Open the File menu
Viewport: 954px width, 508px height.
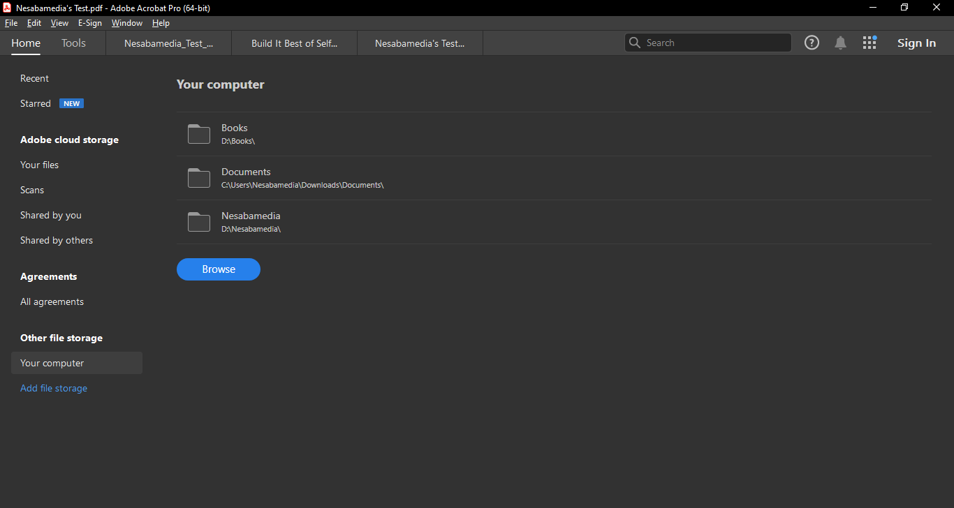pyautogui.click(x=11, y=23)
